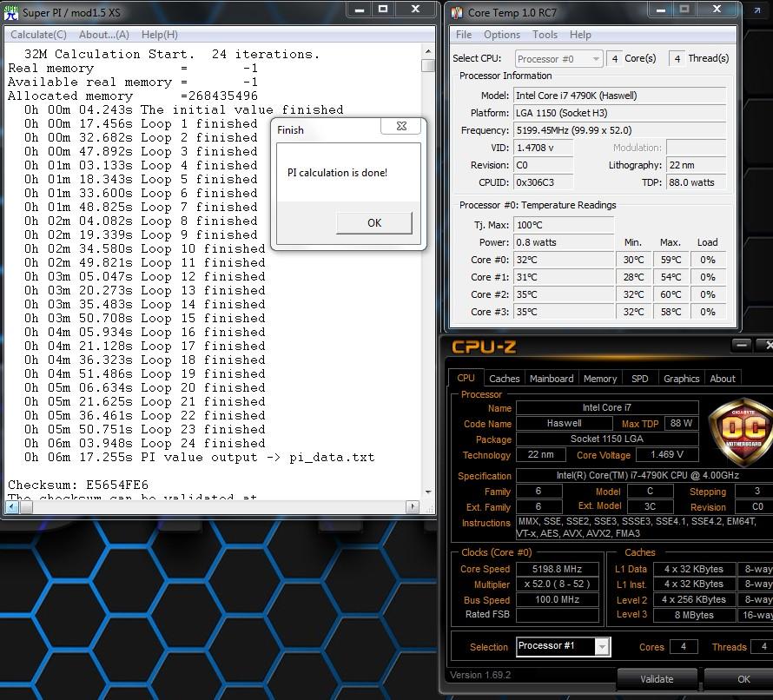The image size is (773, 700).
Task: Open the Select CPU Processor #0 dropdown
Action: [558, 59]
